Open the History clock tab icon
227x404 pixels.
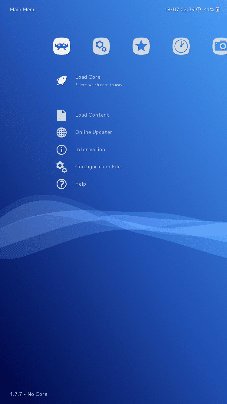point(181,46)
